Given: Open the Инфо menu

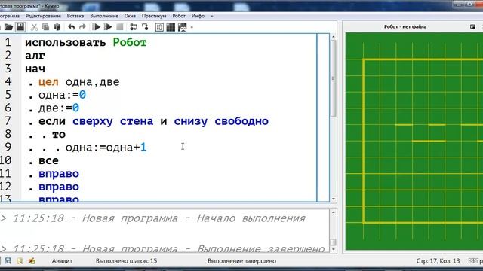Looking at the screenshot, I should point(198,16).
